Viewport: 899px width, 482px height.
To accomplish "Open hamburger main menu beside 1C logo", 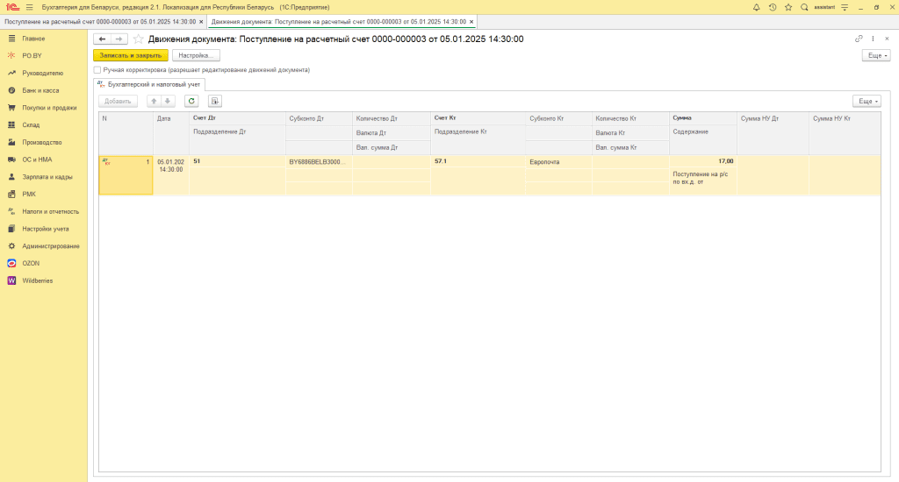I will click(x=29, y=7).
